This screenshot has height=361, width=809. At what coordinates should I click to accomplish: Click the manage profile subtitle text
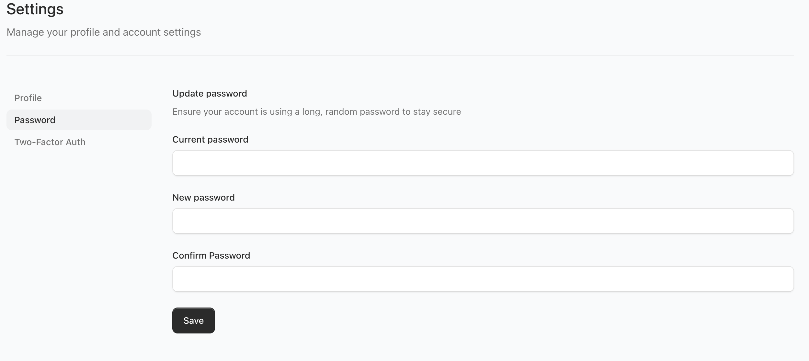104,32
